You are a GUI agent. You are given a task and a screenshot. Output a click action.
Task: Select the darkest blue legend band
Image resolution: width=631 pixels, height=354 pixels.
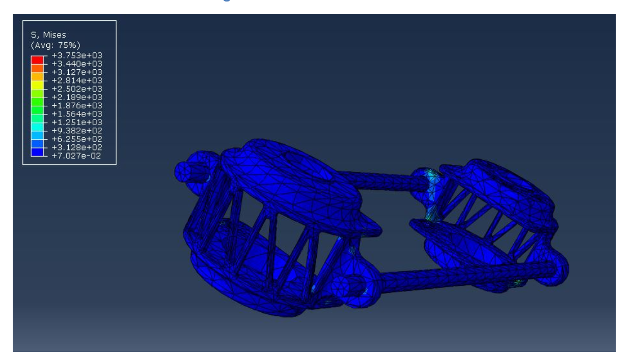(x=37, y=152)
